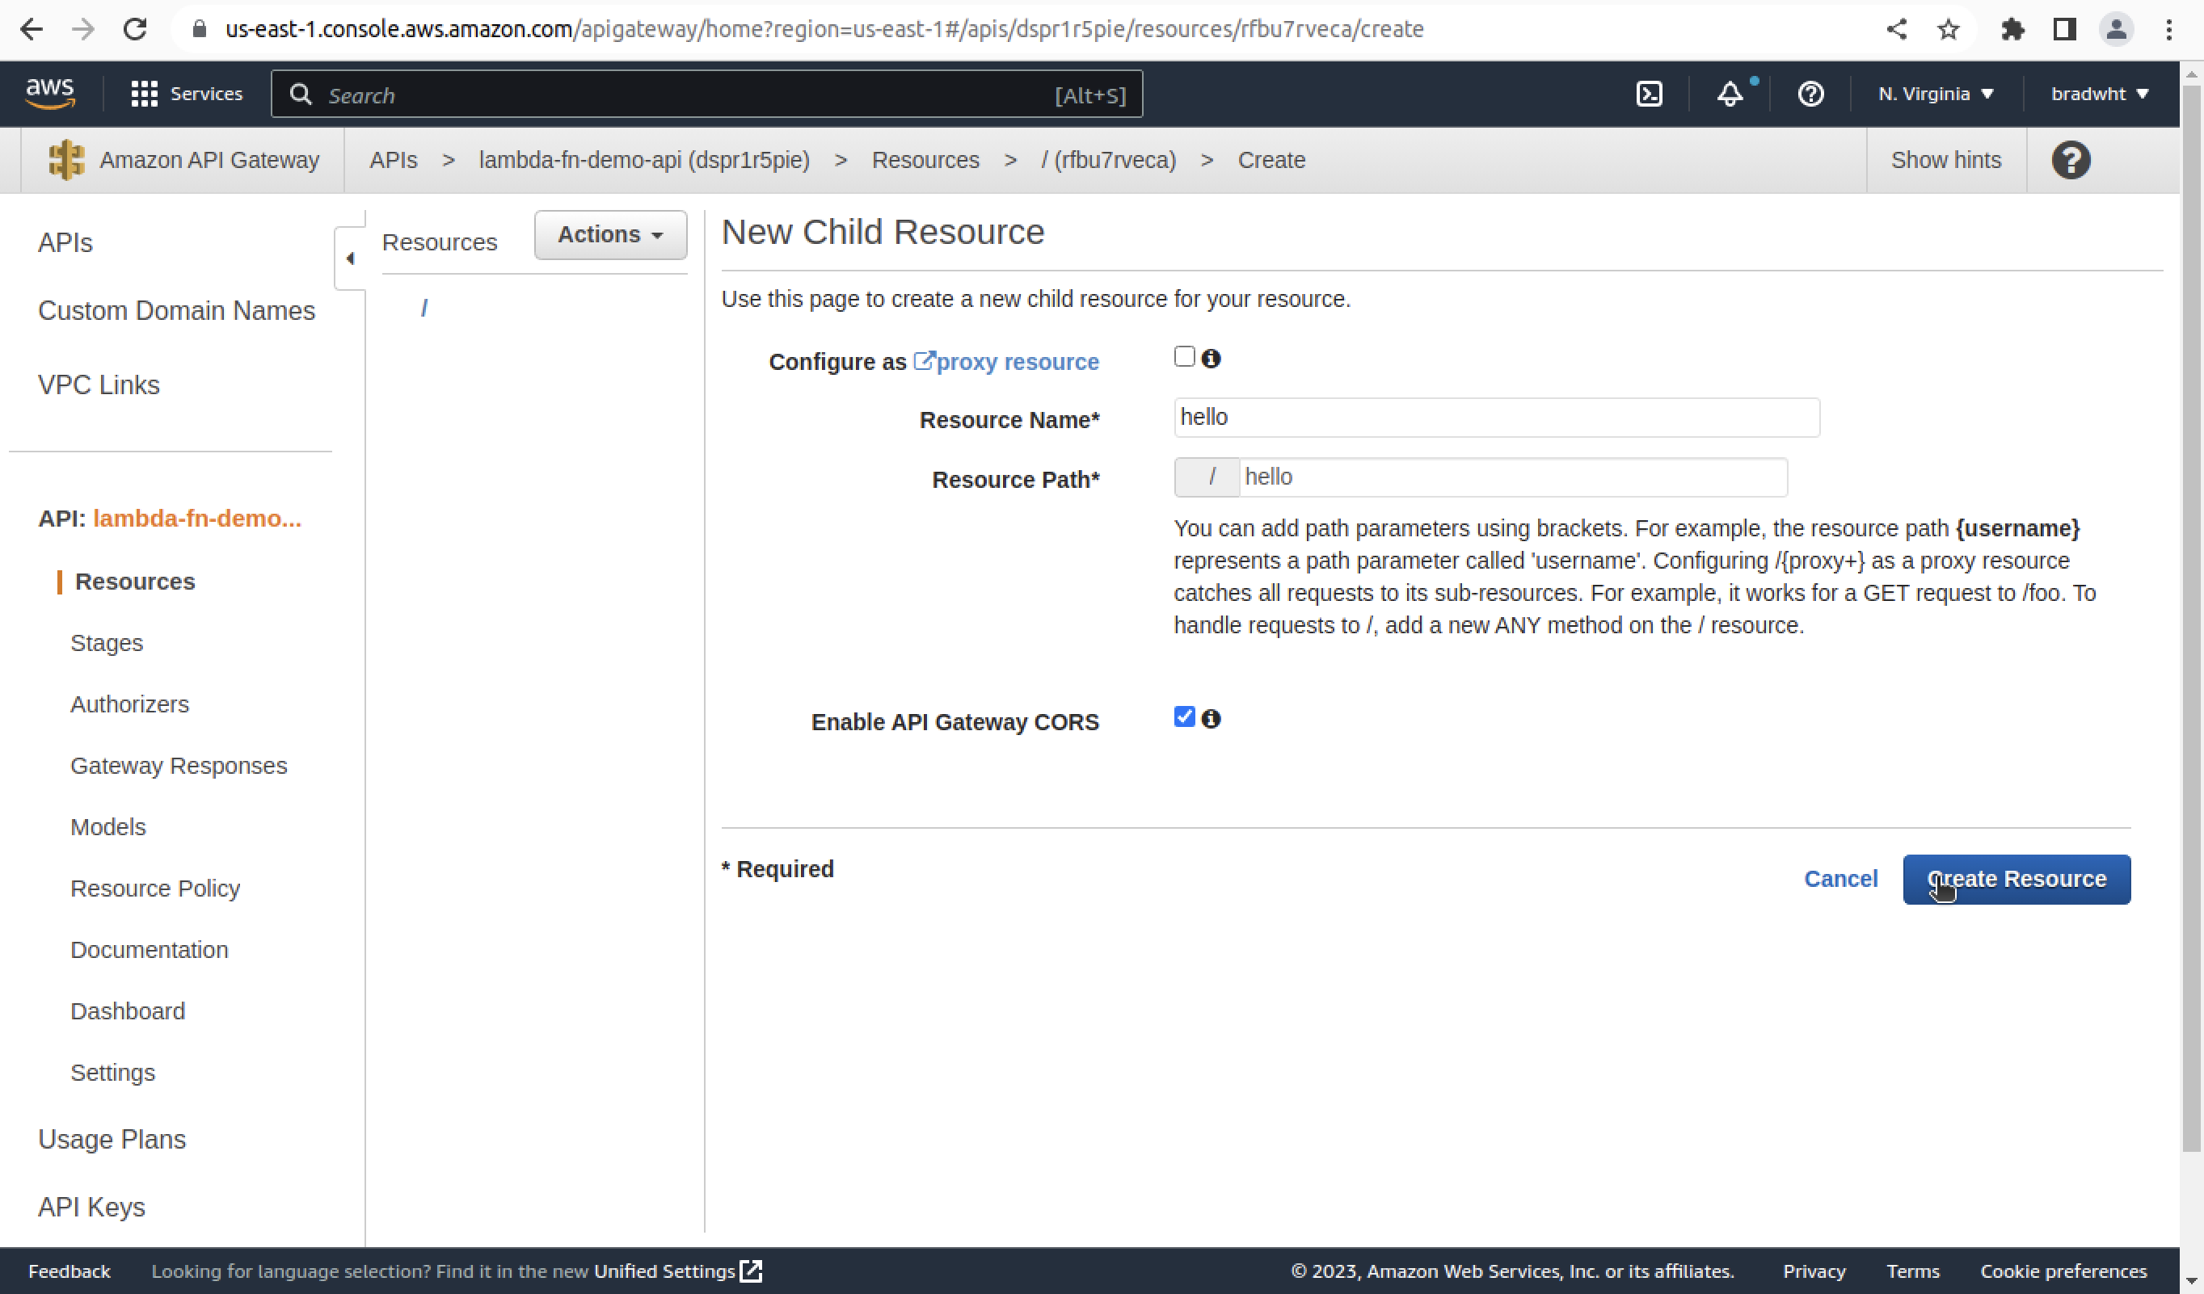
Task: Click the Feedback link in footer
Action: click(69, 1271)
